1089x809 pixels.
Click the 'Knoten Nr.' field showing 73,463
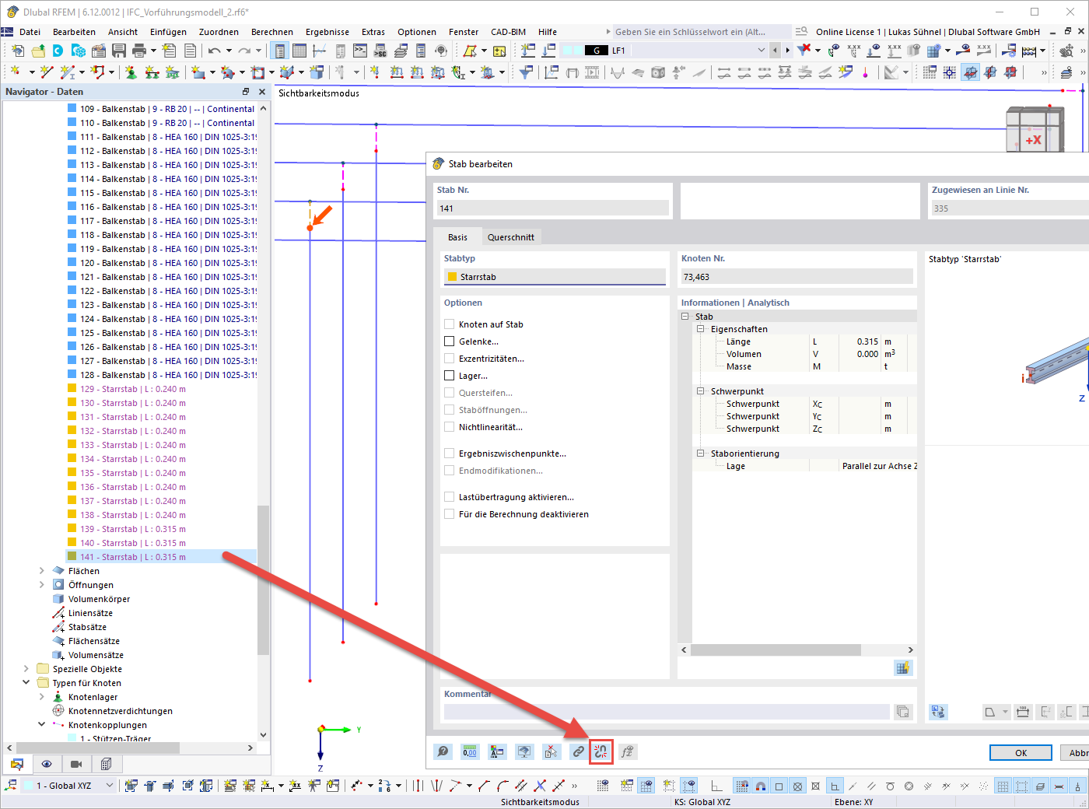pos(797,277)
